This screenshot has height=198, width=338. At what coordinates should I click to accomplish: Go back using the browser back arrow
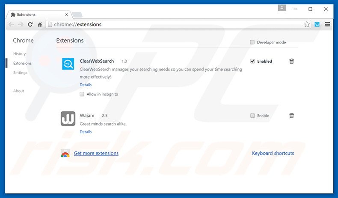11,24
